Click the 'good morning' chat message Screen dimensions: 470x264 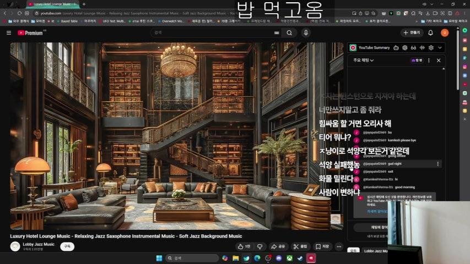pyautogui.click(x=404, y=187)
